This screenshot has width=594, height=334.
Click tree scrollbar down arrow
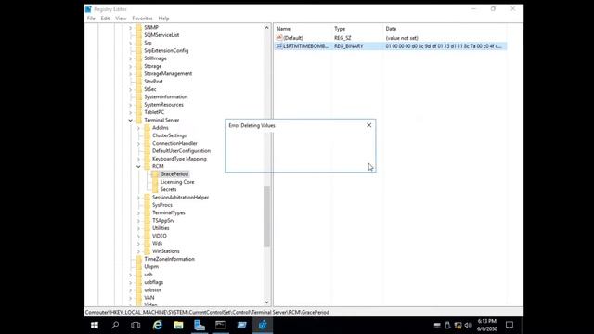(x=266, y=302)
